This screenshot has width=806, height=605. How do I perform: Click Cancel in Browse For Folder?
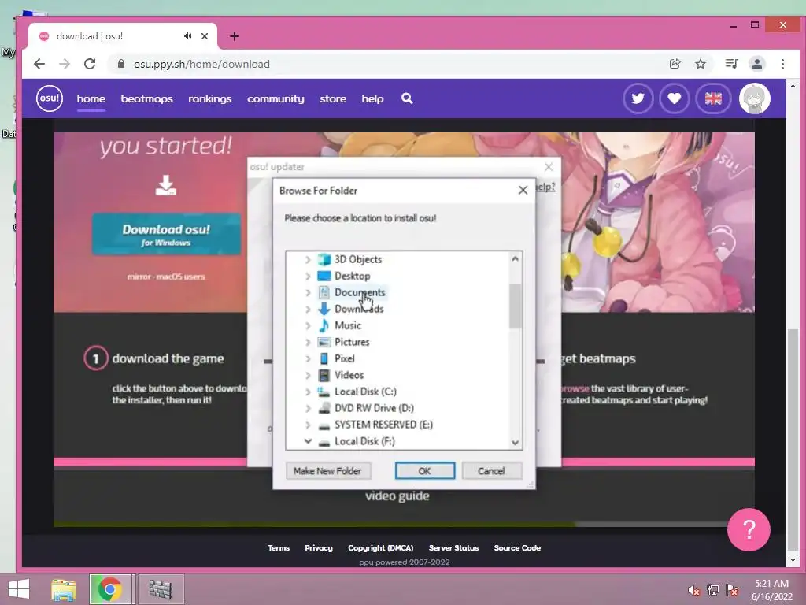[491, 471]
